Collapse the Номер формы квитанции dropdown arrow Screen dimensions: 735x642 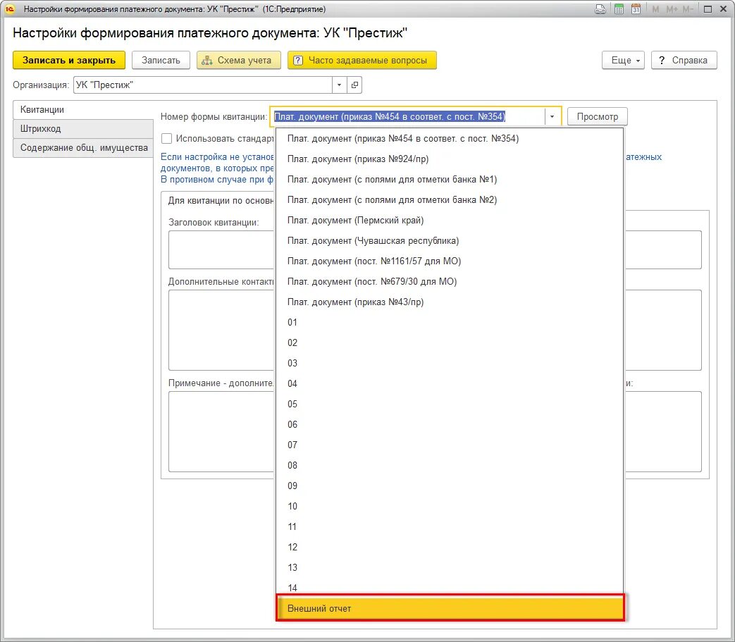[x=552, y=117]
